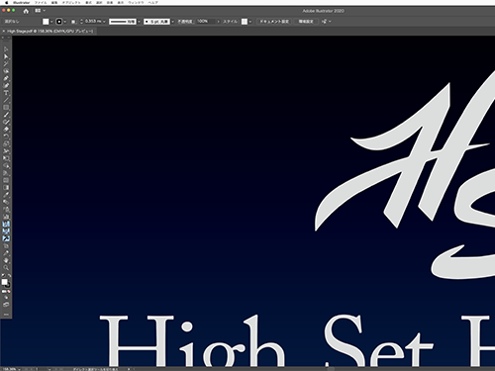Select the Zoom tool magnifier
This screenshot has height=371, width=495.
pos(6,267)
